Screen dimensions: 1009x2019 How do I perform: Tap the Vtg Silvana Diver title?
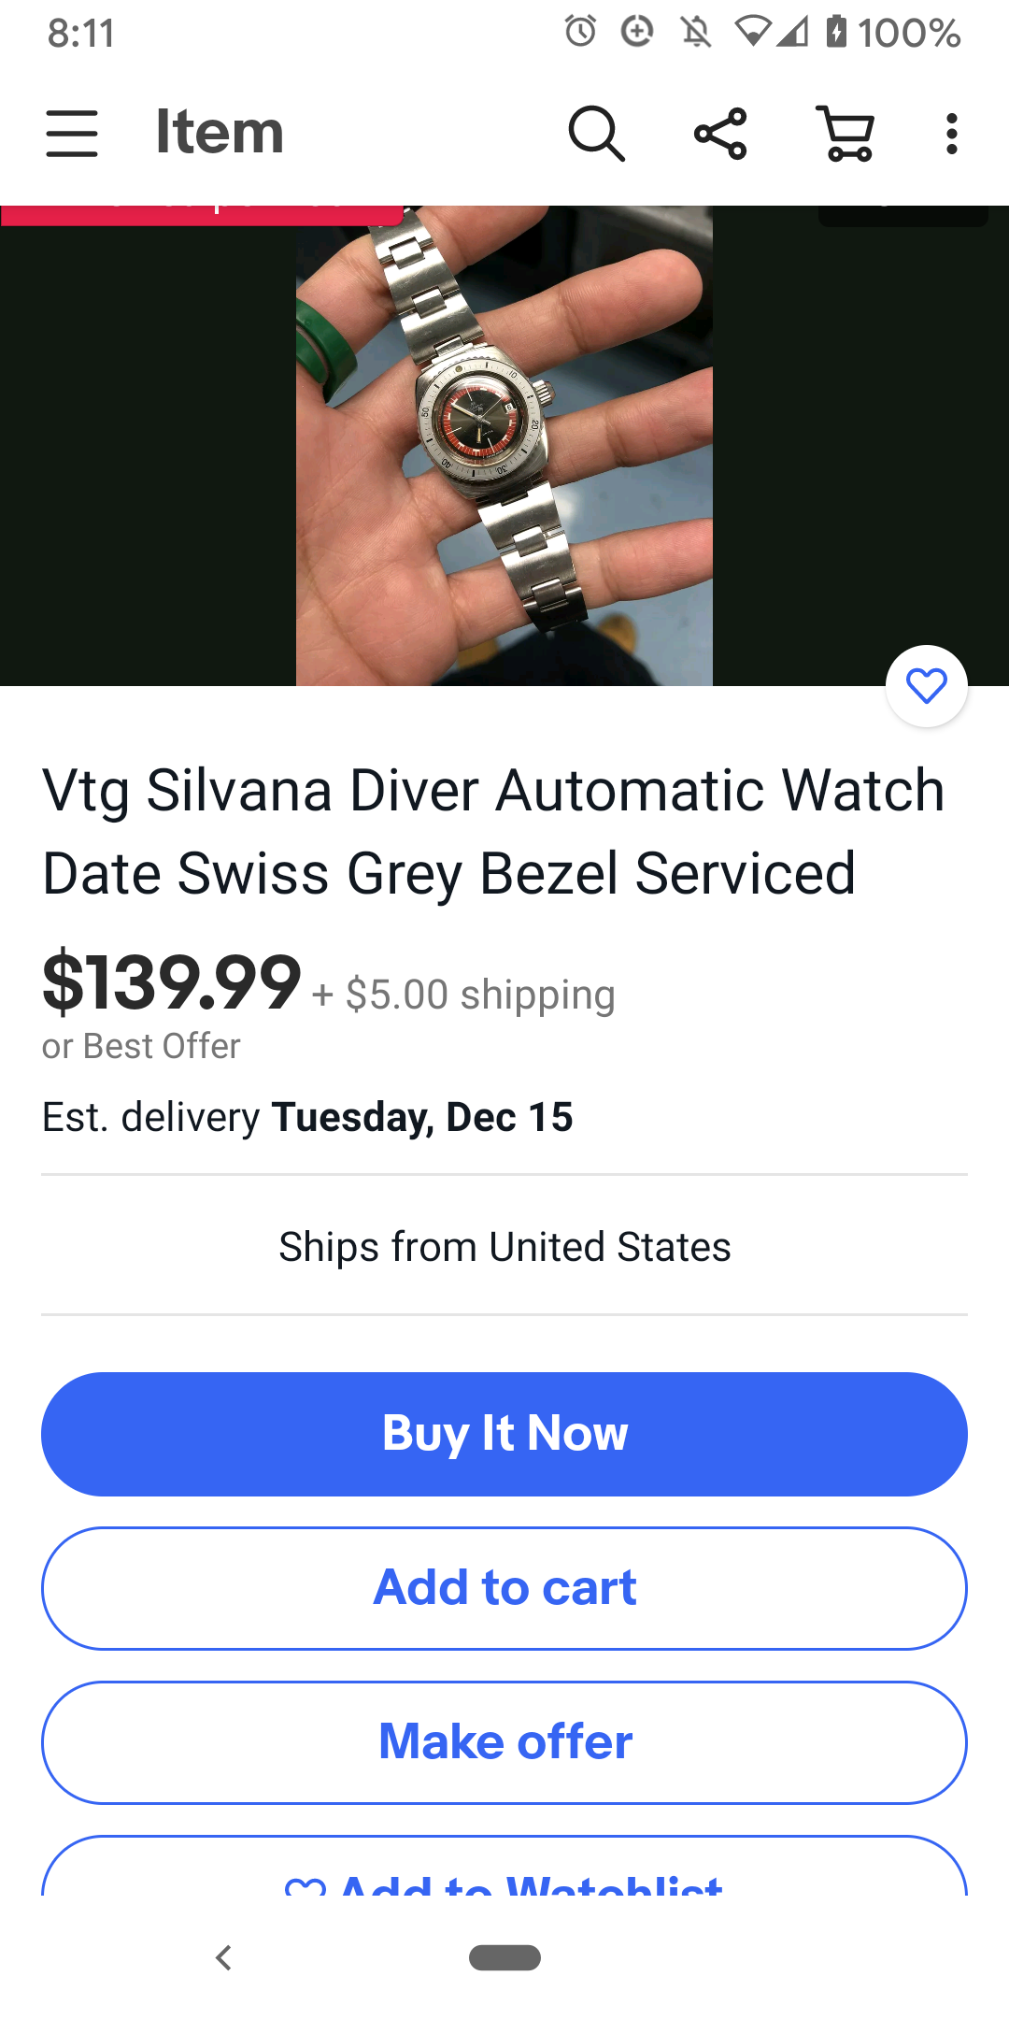(493, 832)
